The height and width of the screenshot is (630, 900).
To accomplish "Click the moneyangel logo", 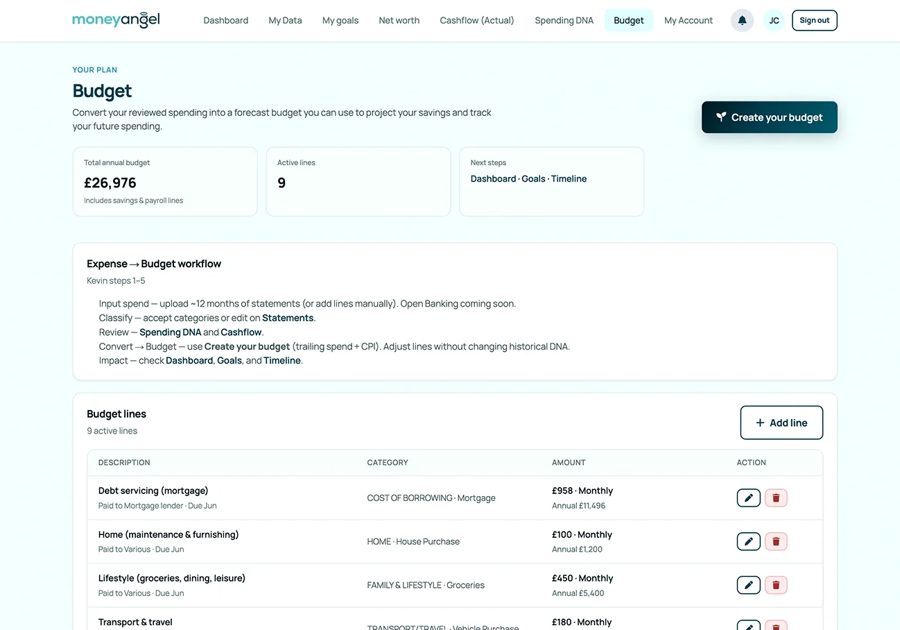I will point(116,19).
